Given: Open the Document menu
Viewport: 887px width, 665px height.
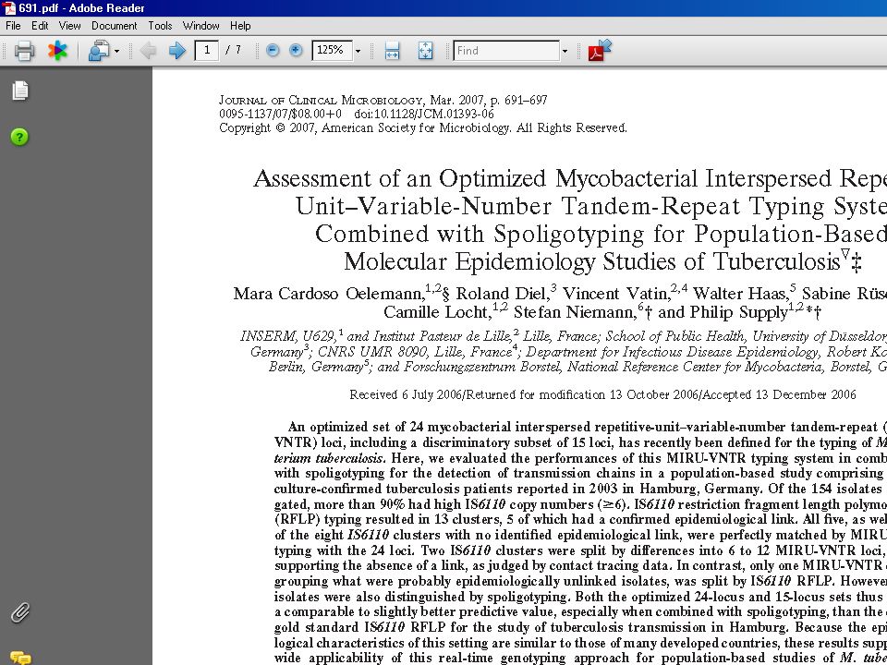Looking at the screenshot, I should (115, 26).
